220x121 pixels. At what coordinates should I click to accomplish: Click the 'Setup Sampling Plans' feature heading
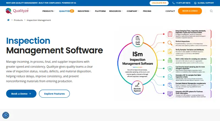(191, 32)
